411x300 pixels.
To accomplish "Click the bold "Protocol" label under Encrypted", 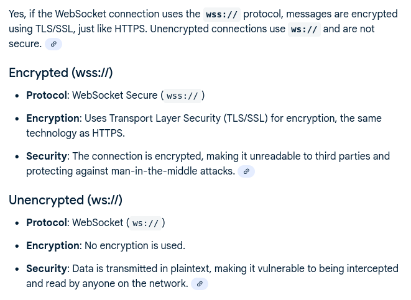I will pos(47,96).
